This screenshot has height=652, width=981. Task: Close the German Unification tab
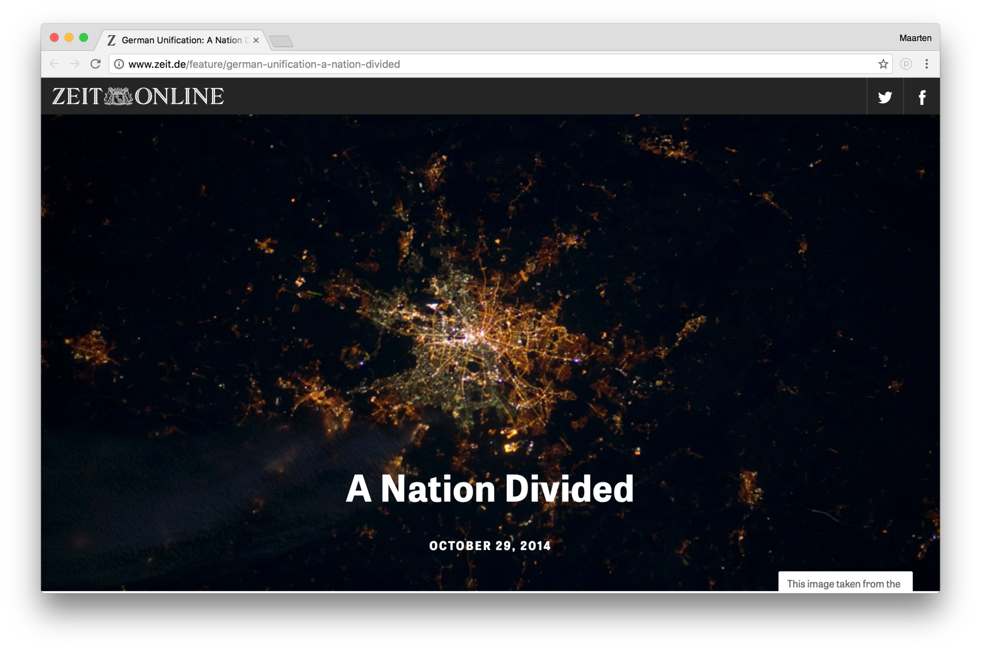tap(256, 40)
